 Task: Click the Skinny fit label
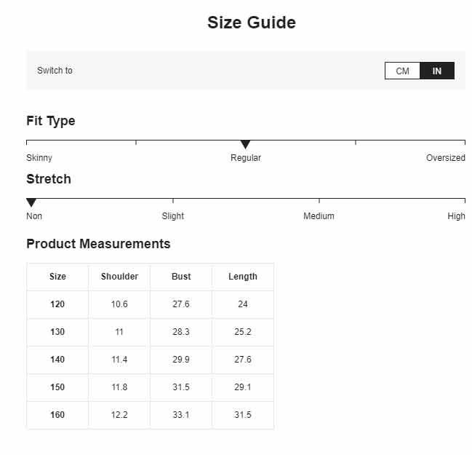pyautogui.click(x=39, y=158)
